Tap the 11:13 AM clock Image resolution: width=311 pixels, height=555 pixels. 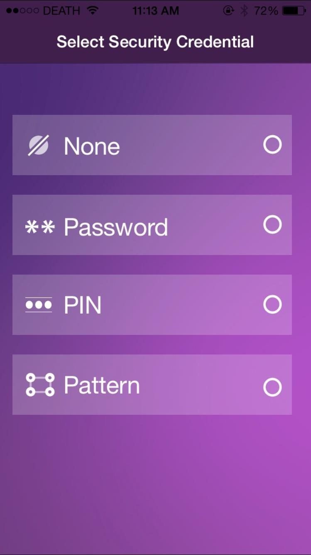tap(155, 11)
